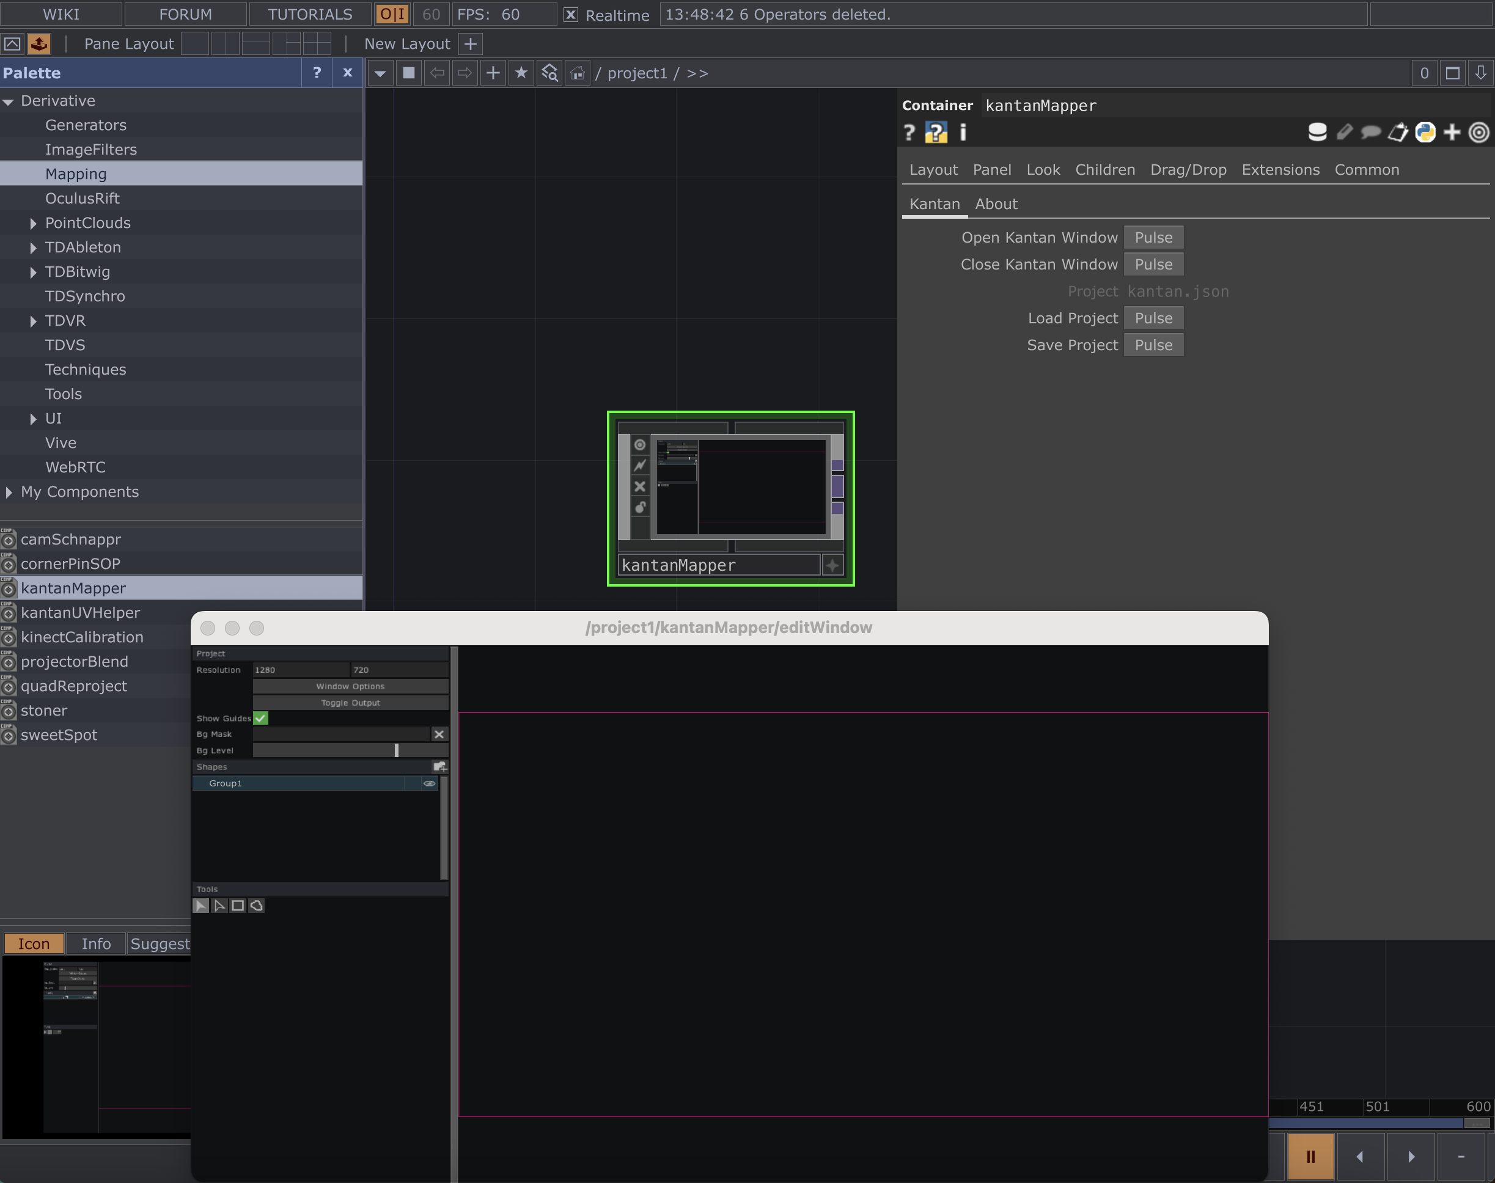
Task: Toggle visibility of Group1 shape
Action: (x=430, y=783)
